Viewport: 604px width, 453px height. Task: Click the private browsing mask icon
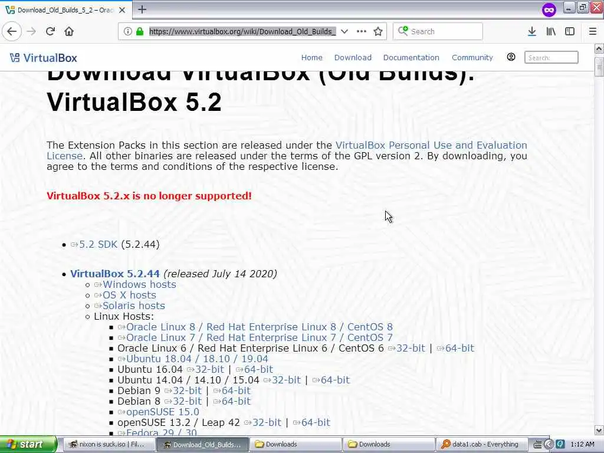pos(549,9)
